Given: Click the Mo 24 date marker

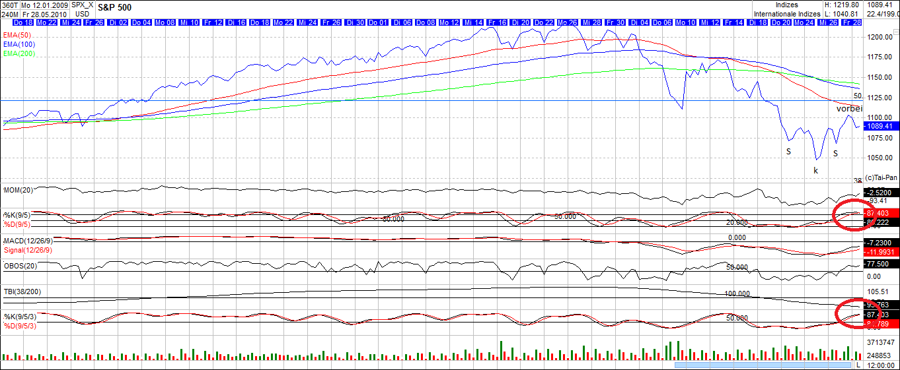Looking at the screenshot, I should pos(806,22).
